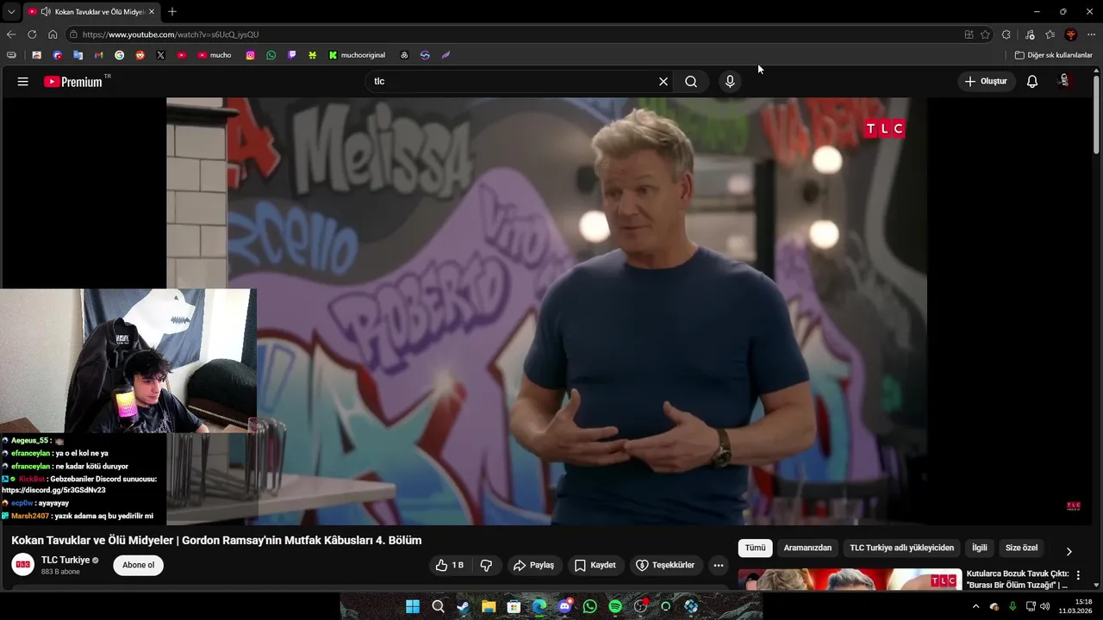Image resolution: width=1103 pixels, height=620 pixels.
Task: Open the muchooriginal Kick bookmark
Action: pos(357,55)
